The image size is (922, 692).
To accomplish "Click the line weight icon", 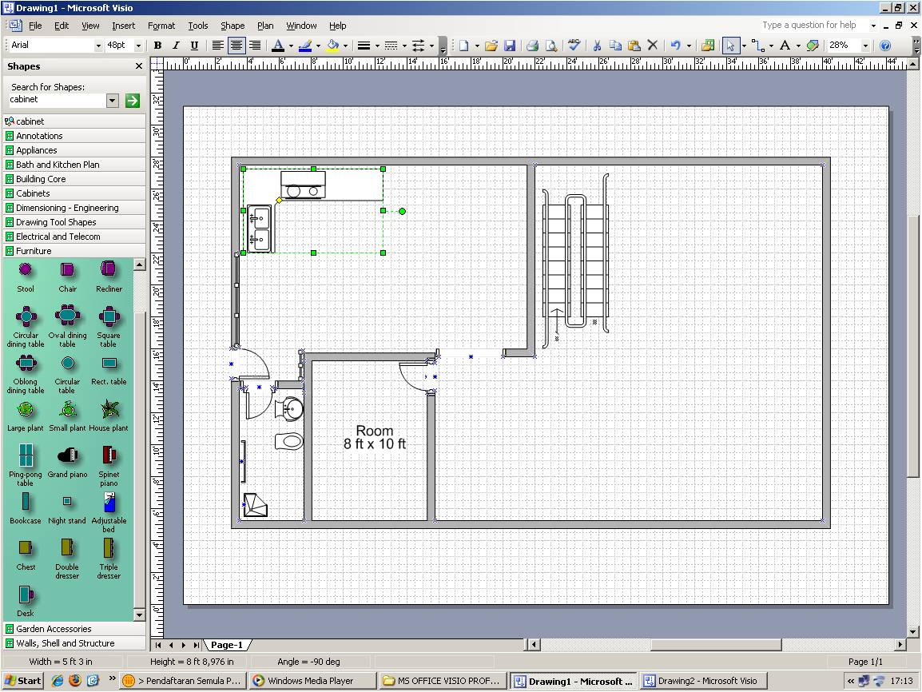I will (364, 46).
